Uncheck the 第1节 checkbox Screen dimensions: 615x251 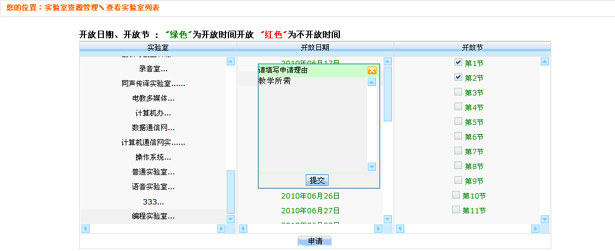tap(459, 62)
